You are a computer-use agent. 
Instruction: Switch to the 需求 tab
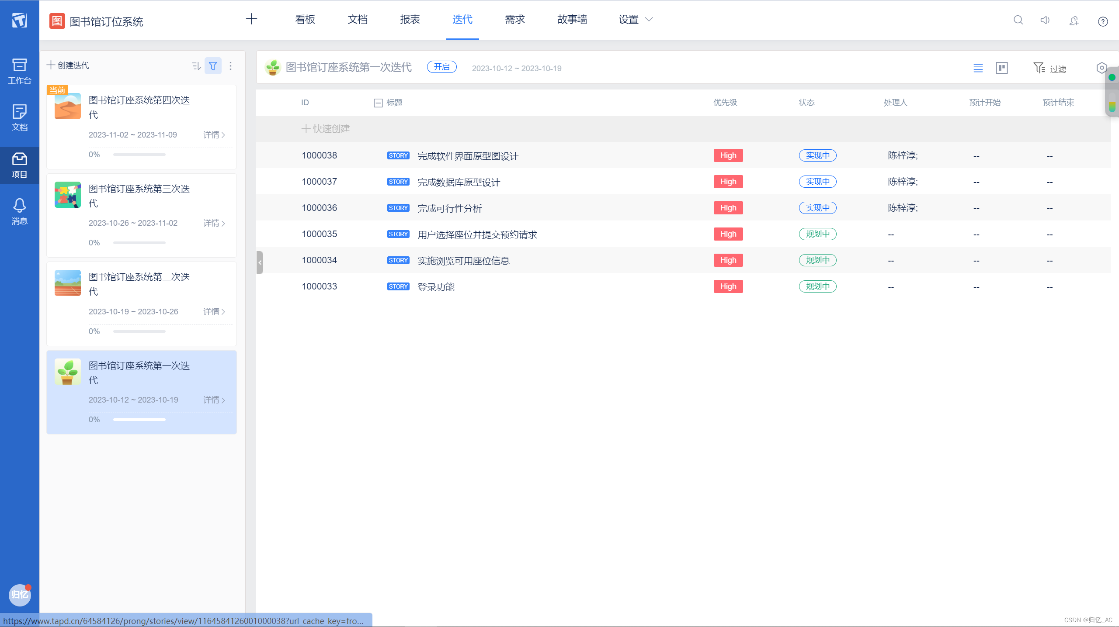[x=514, y=20]
